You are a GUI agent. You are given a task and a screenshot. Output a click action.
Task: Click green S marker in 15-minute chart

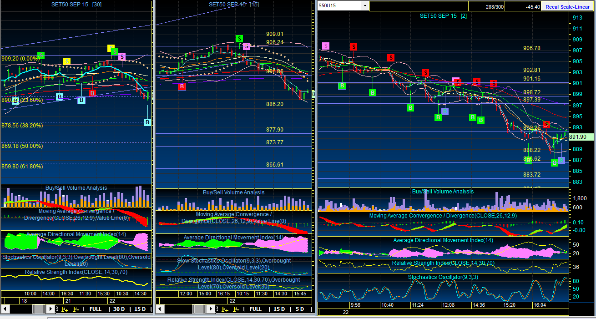tap(239, 39)
